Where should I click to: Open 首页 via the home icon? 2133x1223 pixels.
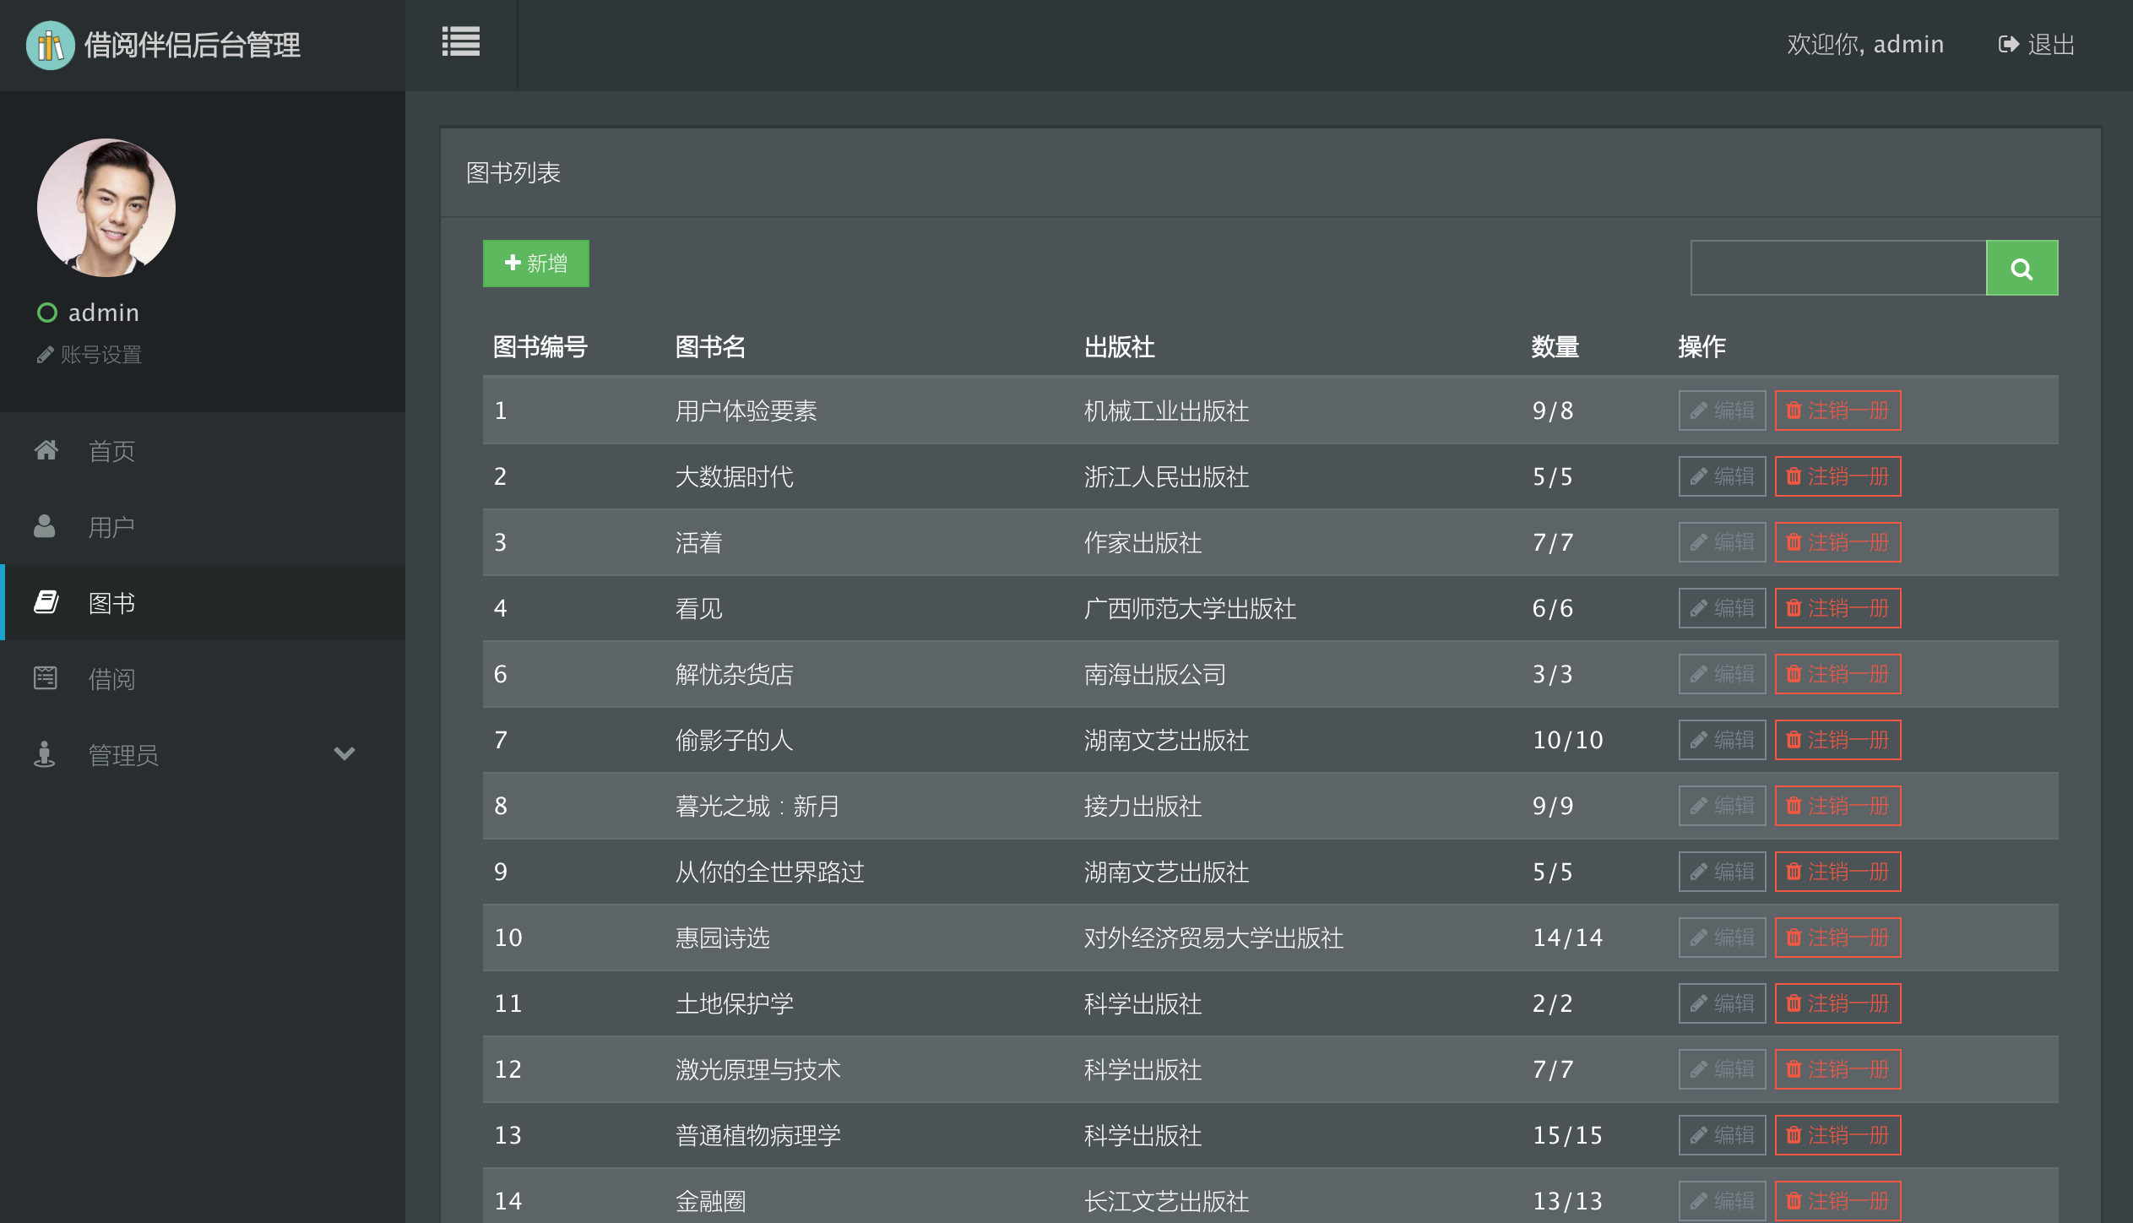pos(46,450)
